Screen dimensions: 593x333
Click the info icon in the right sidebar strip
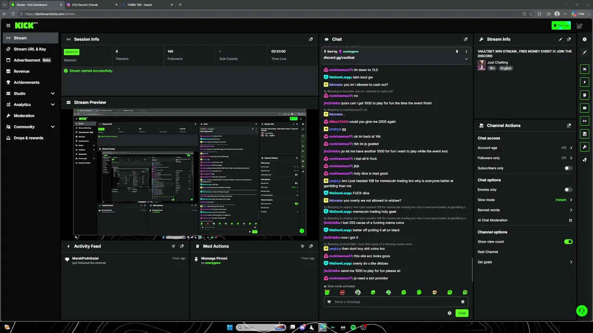[585, 39]
